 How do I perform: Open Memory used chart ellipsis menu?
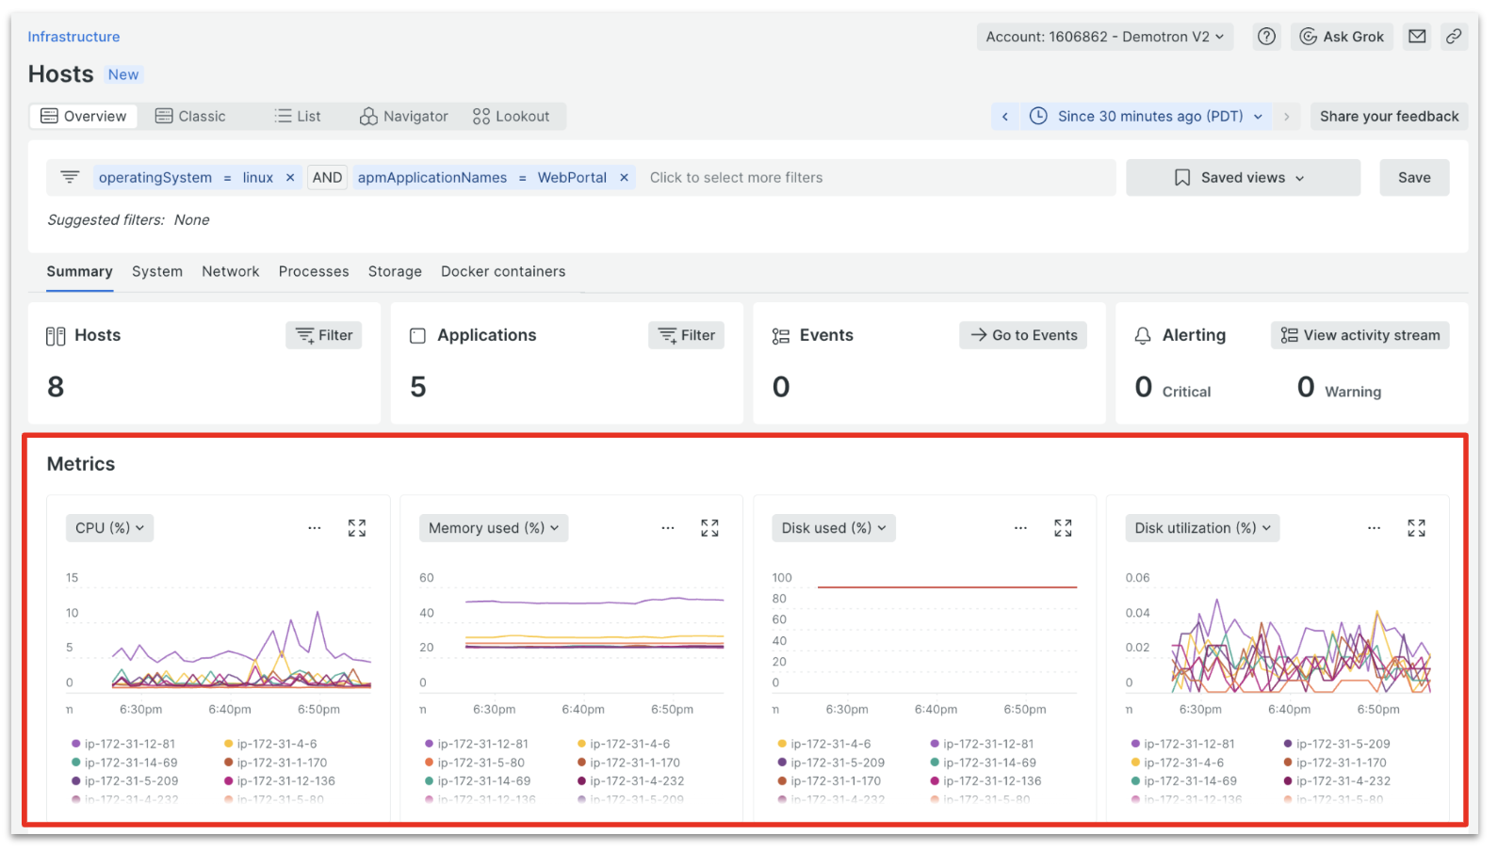click(x=668, y=528)
